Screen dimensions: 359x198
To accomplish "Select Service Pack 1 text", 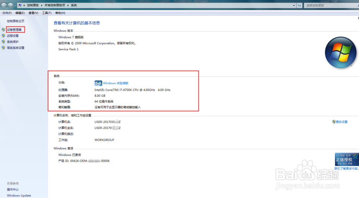I will coord(69,49).
